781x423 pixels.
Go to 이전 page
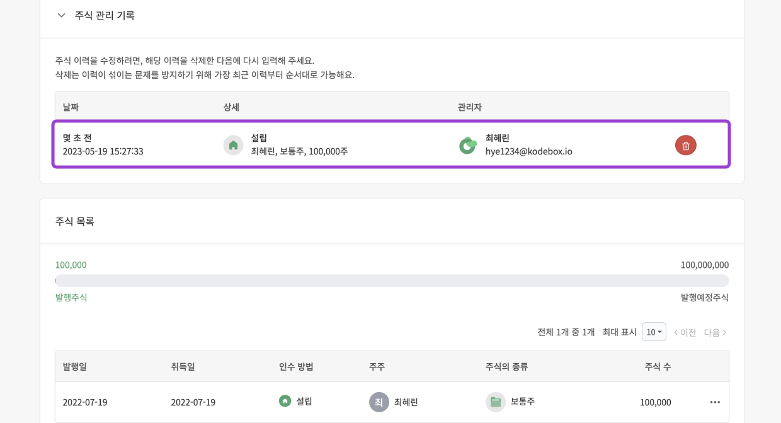coord(685,332)
